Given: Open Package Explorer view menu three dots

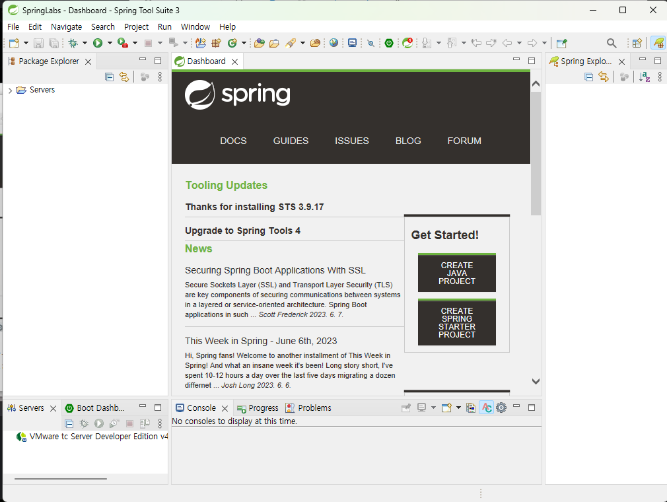Looking at the screenshot, I should (160, 77).
